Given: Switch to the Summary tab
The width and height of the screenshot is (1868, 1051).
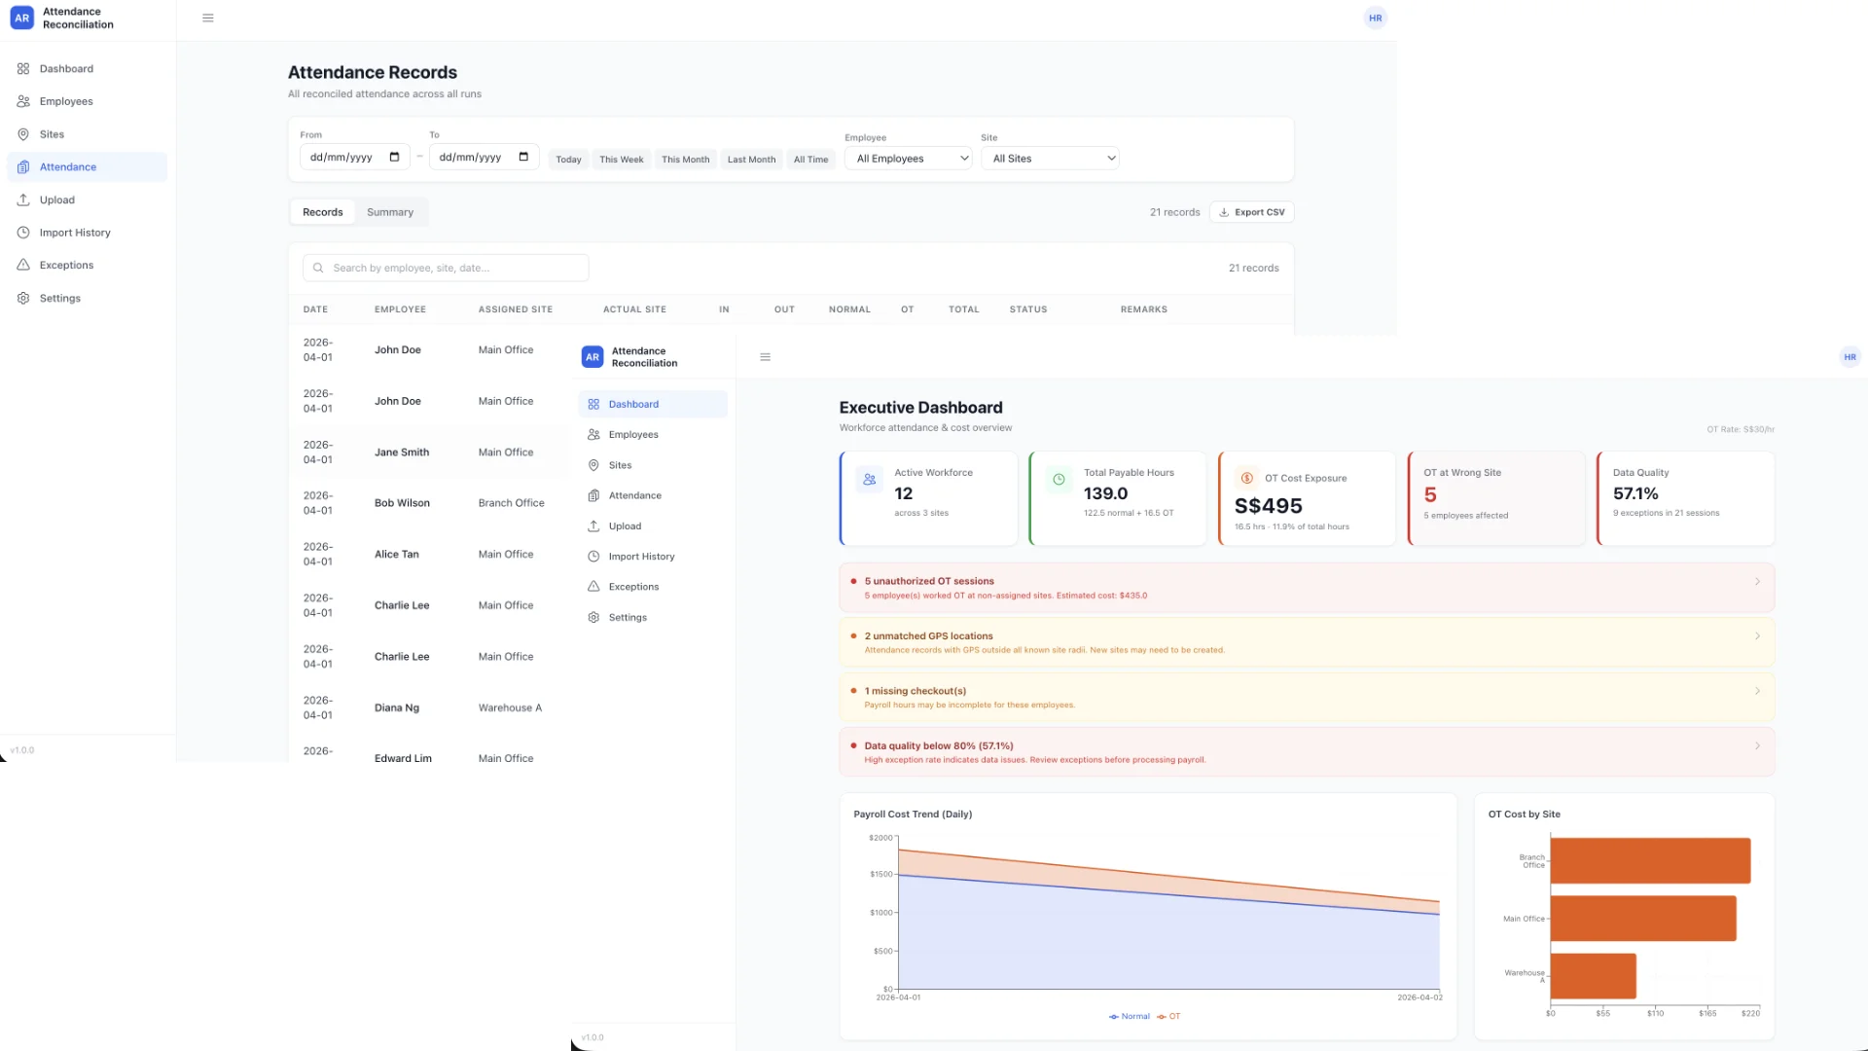Looking at the screenshot, I should (x=389, y=212).
